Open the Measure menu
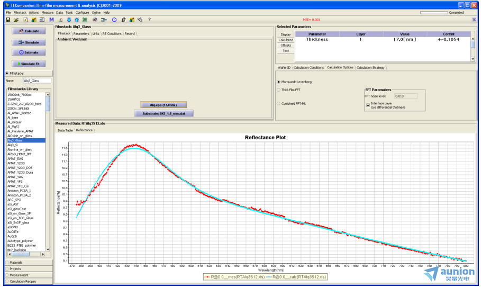The image size is (481, 287). pyautogui.click(x=48, y=13)
